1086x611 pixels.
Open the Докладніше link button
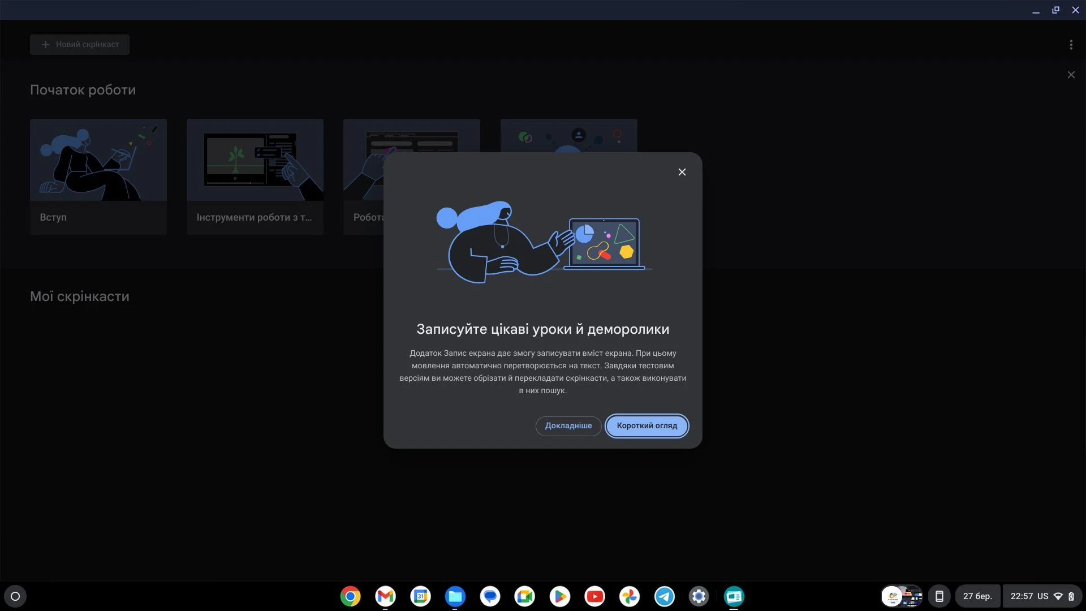click(568, 426)
